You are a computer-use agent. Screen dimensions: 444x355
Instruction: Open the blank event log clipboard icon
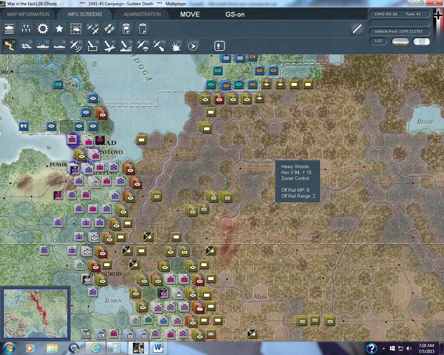tap(143, 28)
